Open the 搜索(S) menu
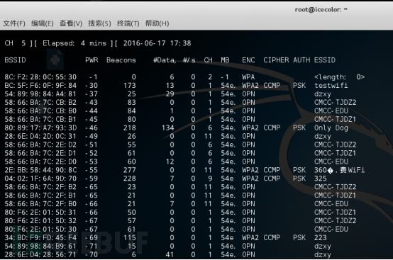Image resolution: width=393 pixels, height=260 pixels. [99, 23]
